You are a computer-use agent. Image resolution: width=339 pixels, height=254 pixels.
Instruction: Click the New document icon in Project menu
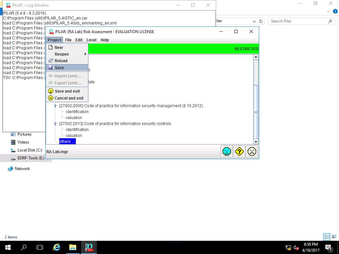[x=51, y=47]
